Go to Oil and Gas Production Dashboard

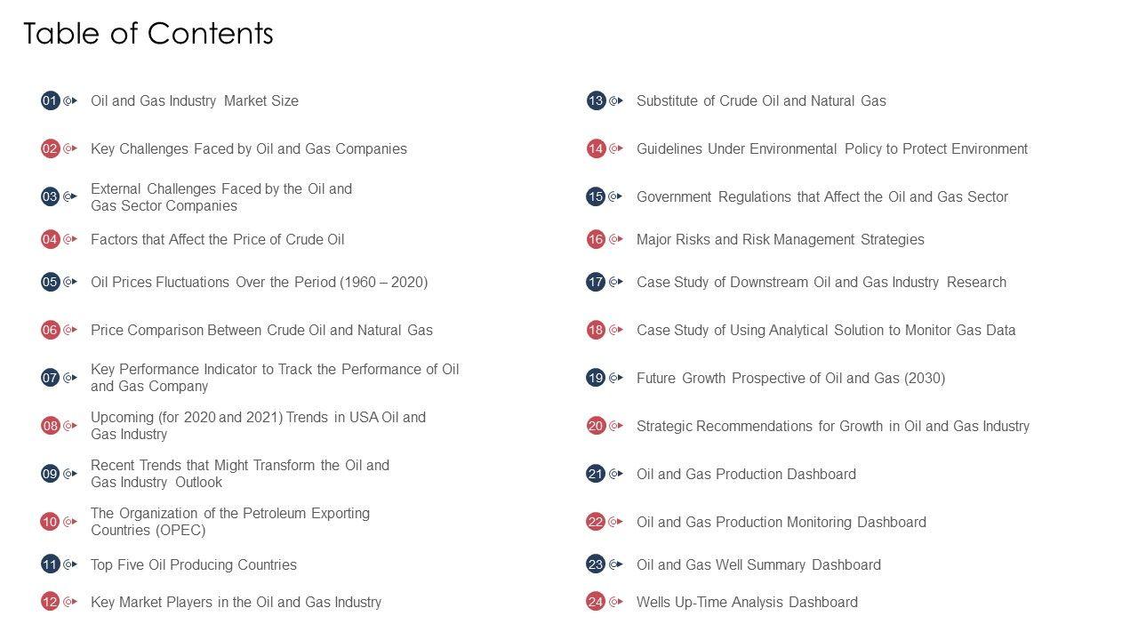coord(746,474)
